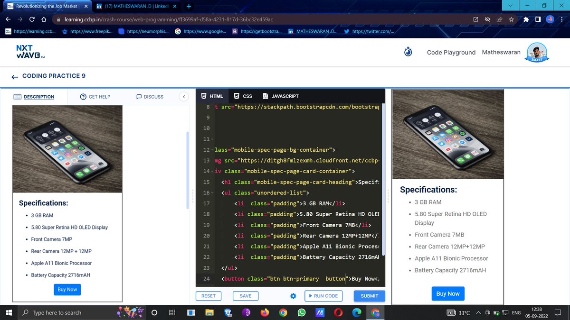
Task: Fold code at line 12 arrow
Action: tap(211, 150)
